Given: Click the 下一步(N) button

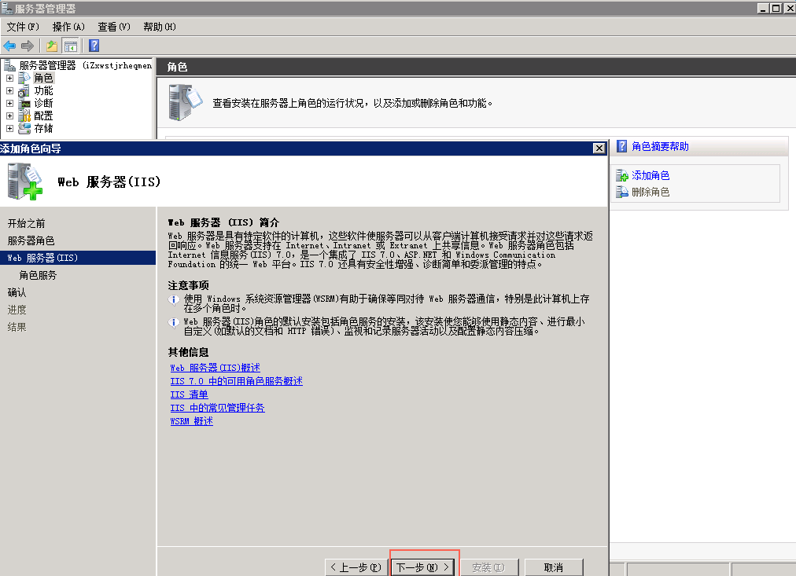Looking at the screenshot, I should pos(422,567).
